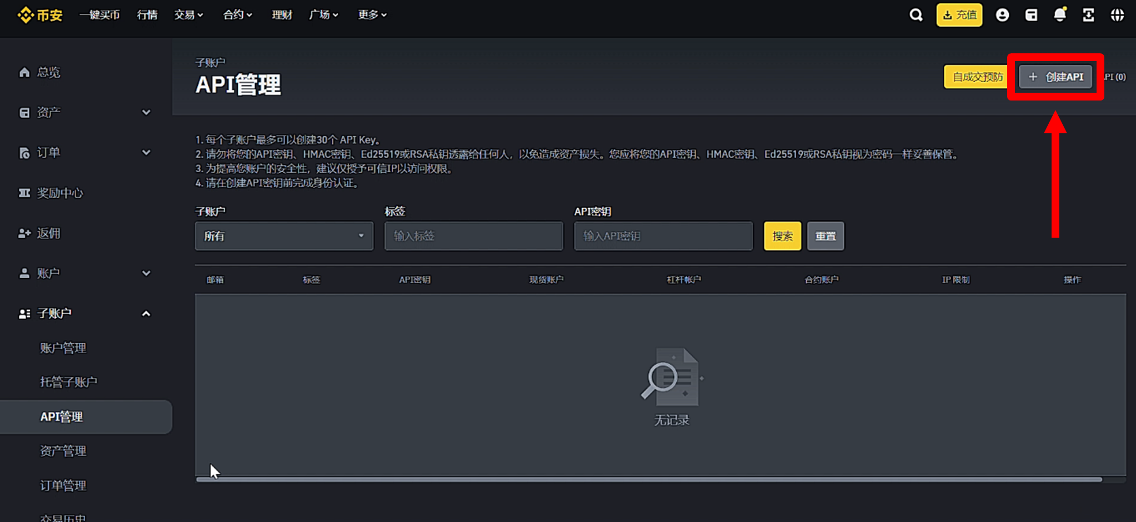Click the Binance logo
Screen dimensions: 1136x522
click(x=40, y=15)
